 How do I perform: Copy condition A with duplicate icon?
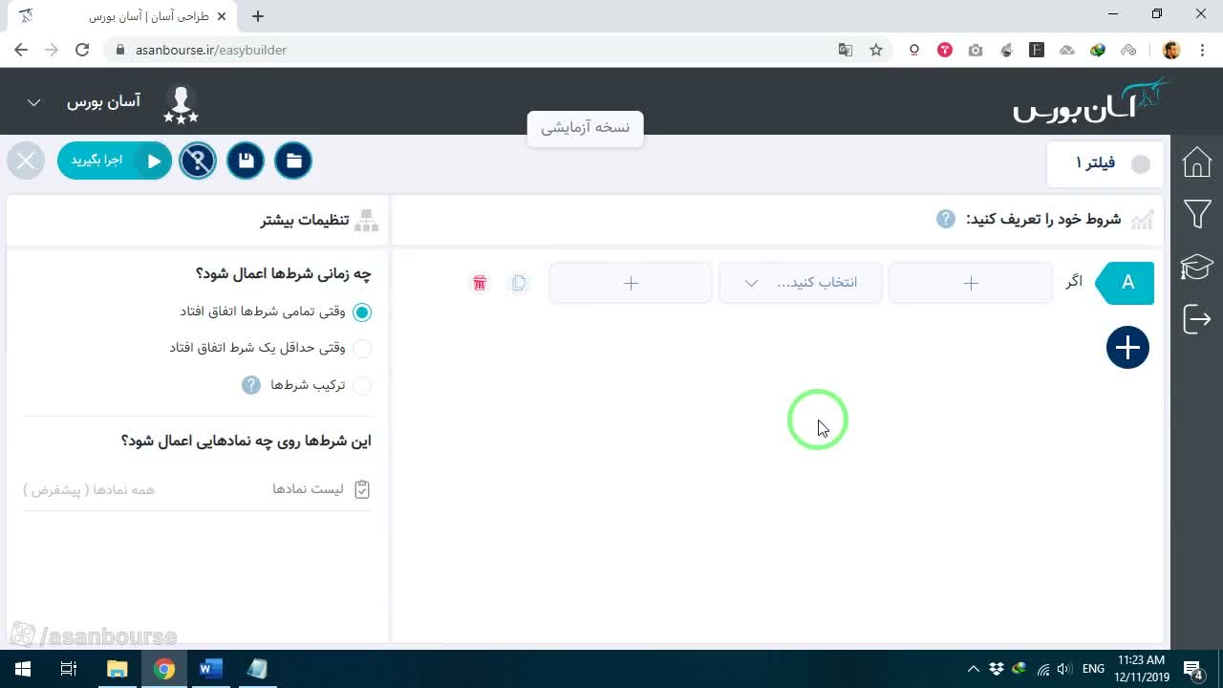point(519,283)
